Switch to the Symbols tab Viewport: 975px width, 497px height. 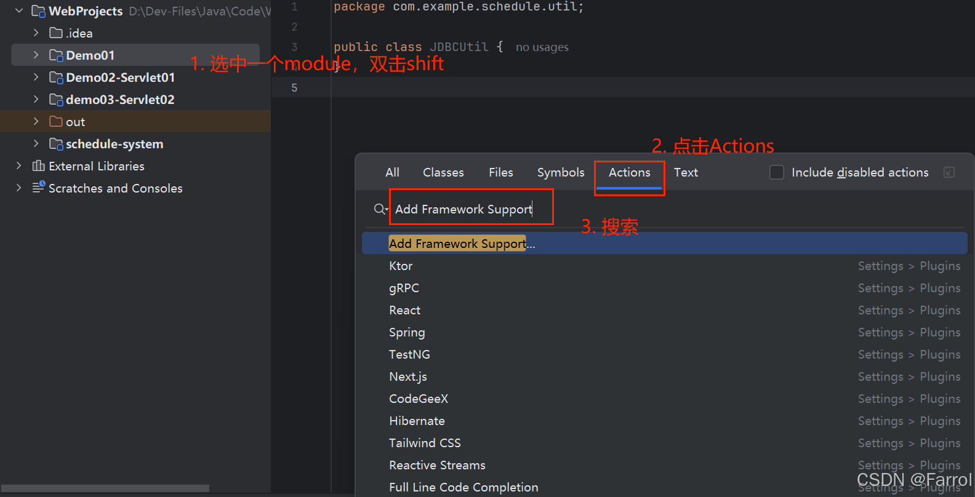(561, 173)
